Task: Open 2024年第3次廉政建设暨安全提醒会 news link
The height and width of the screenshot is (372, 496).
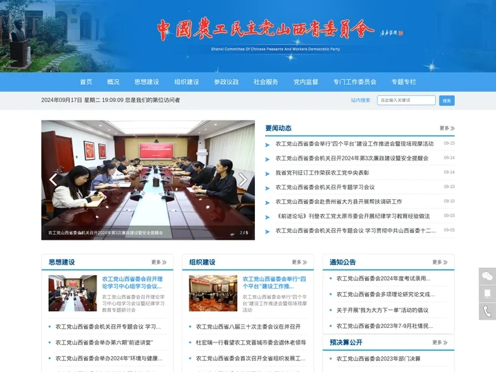Action: (x=352, y=158)
